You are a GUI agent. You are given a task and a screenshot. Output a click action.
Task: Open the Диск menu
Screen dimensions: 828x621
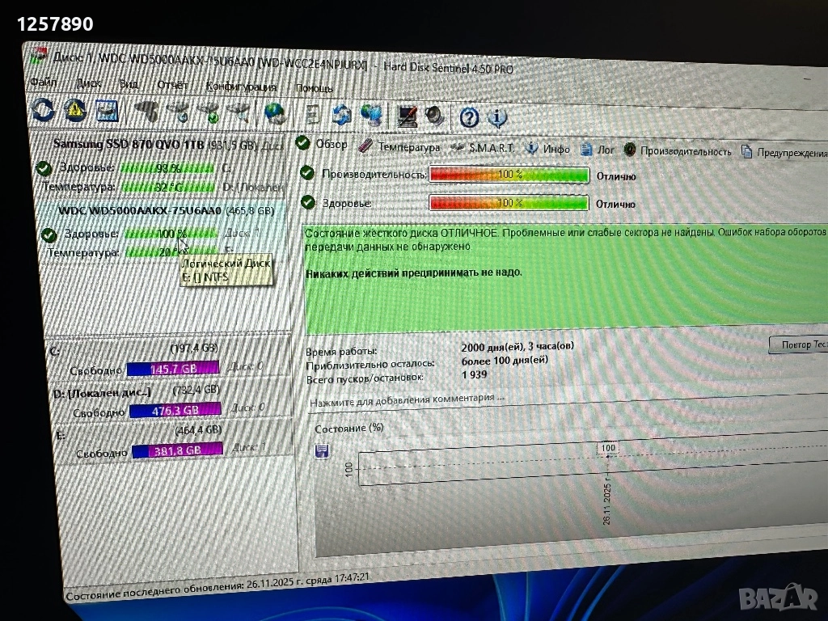(x=89, y=83)
